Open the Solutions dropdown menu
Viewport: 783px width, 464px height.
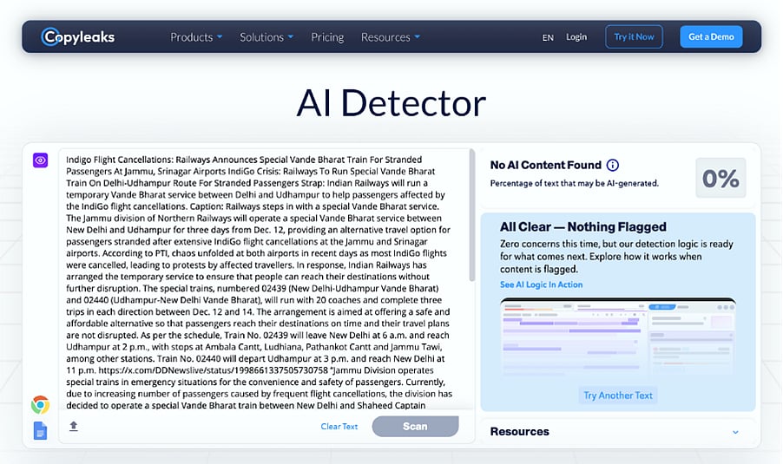pos(266,37)
